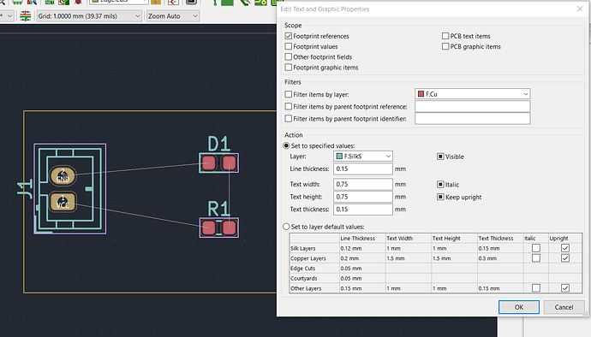Enable Filter items by layer
Image resolution: width=591 pixels, height=337 pixels.
(289, 94)
